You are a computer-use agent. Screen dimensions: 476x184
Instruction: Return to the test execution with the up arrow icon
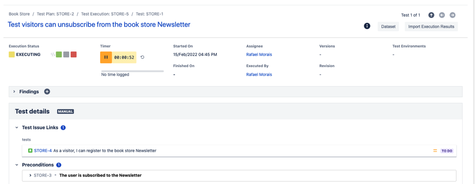[431, 15]
